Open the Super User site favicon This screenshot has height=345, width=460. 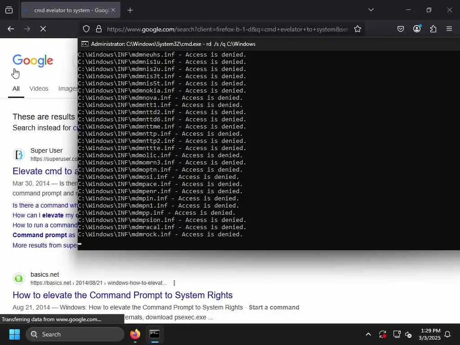click(x=19, y=155)
